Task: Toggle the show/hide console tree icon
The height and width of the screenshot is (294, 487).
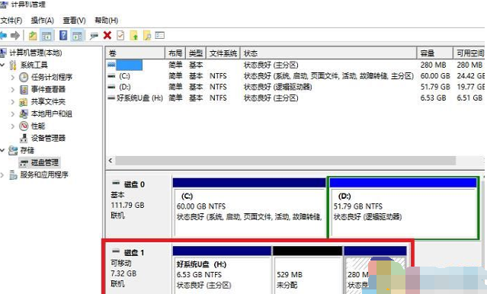Action: [47, 35]
